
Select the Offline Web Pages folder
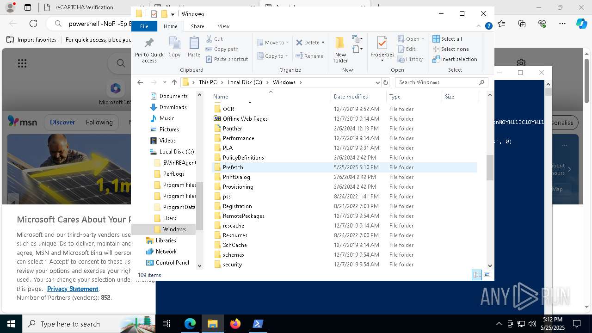[345, 119]
